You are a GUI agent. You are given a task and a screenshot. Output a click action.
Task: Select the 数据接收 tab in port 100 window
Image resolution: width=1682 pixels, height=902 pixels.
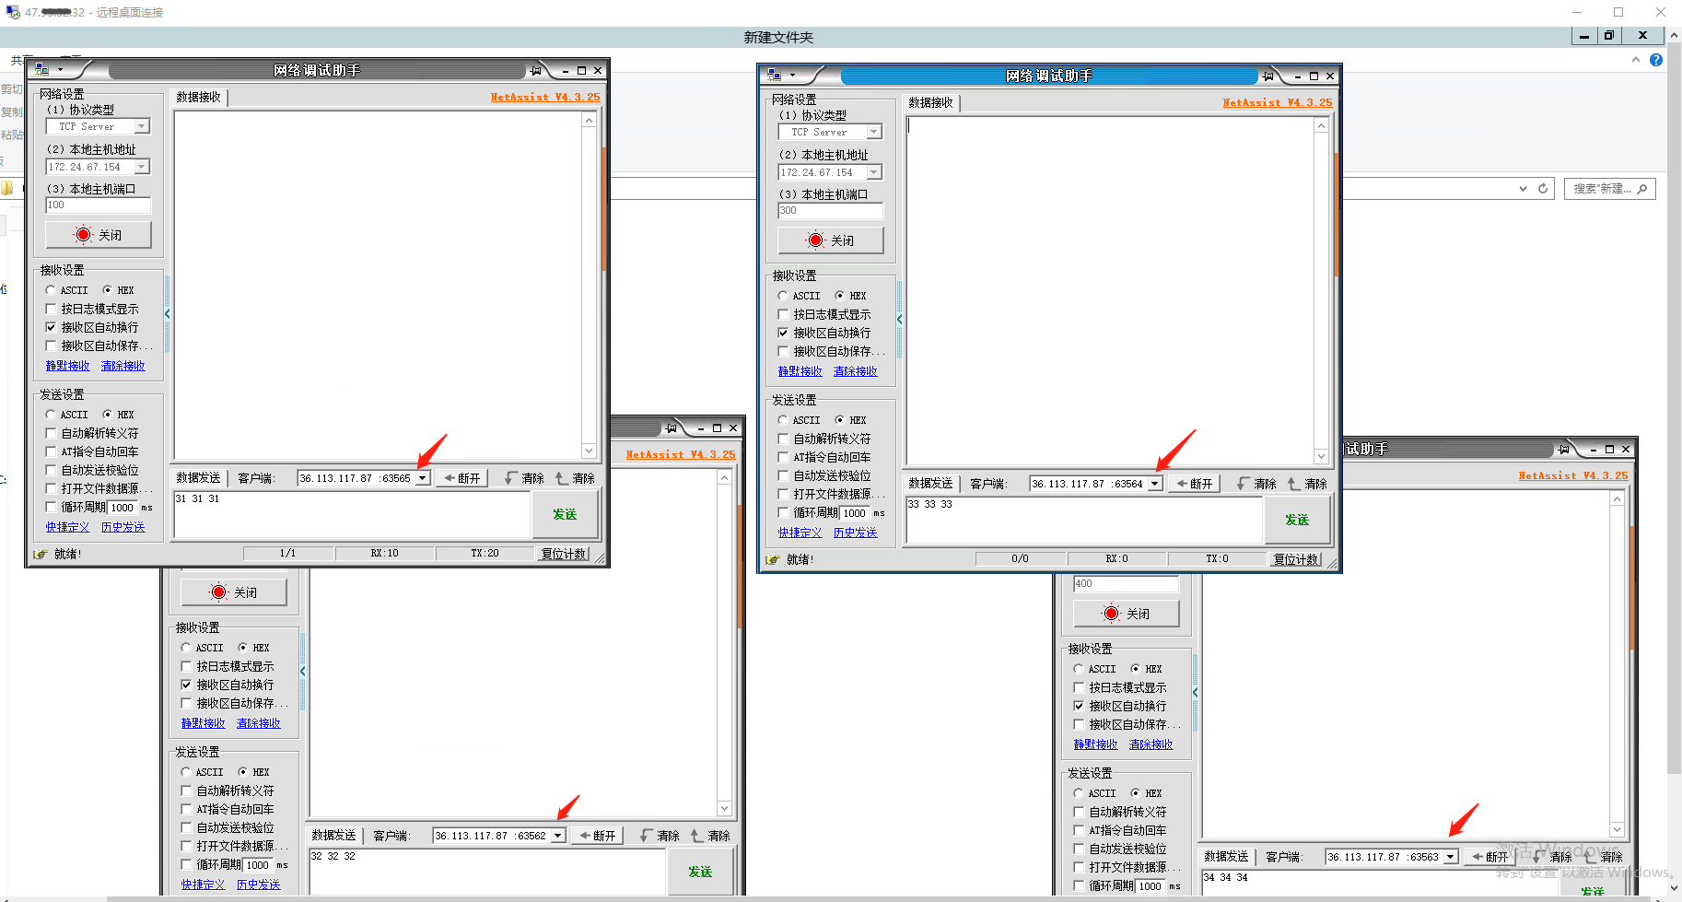point(198,97)
